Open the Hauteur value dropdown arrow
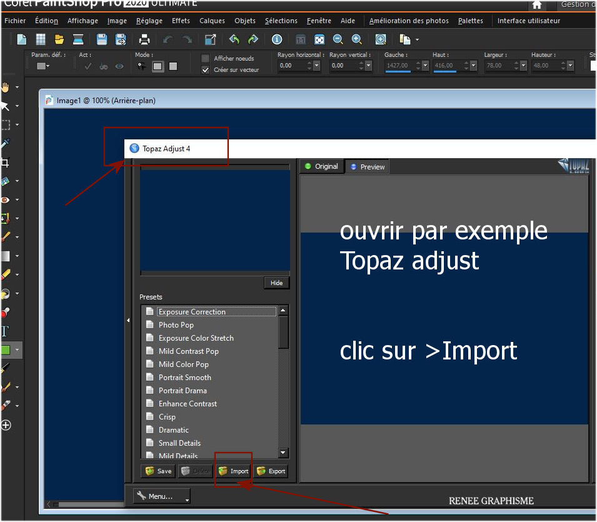Image resolution: width=597 pixels, height=522 pixels. pos(570,66)
